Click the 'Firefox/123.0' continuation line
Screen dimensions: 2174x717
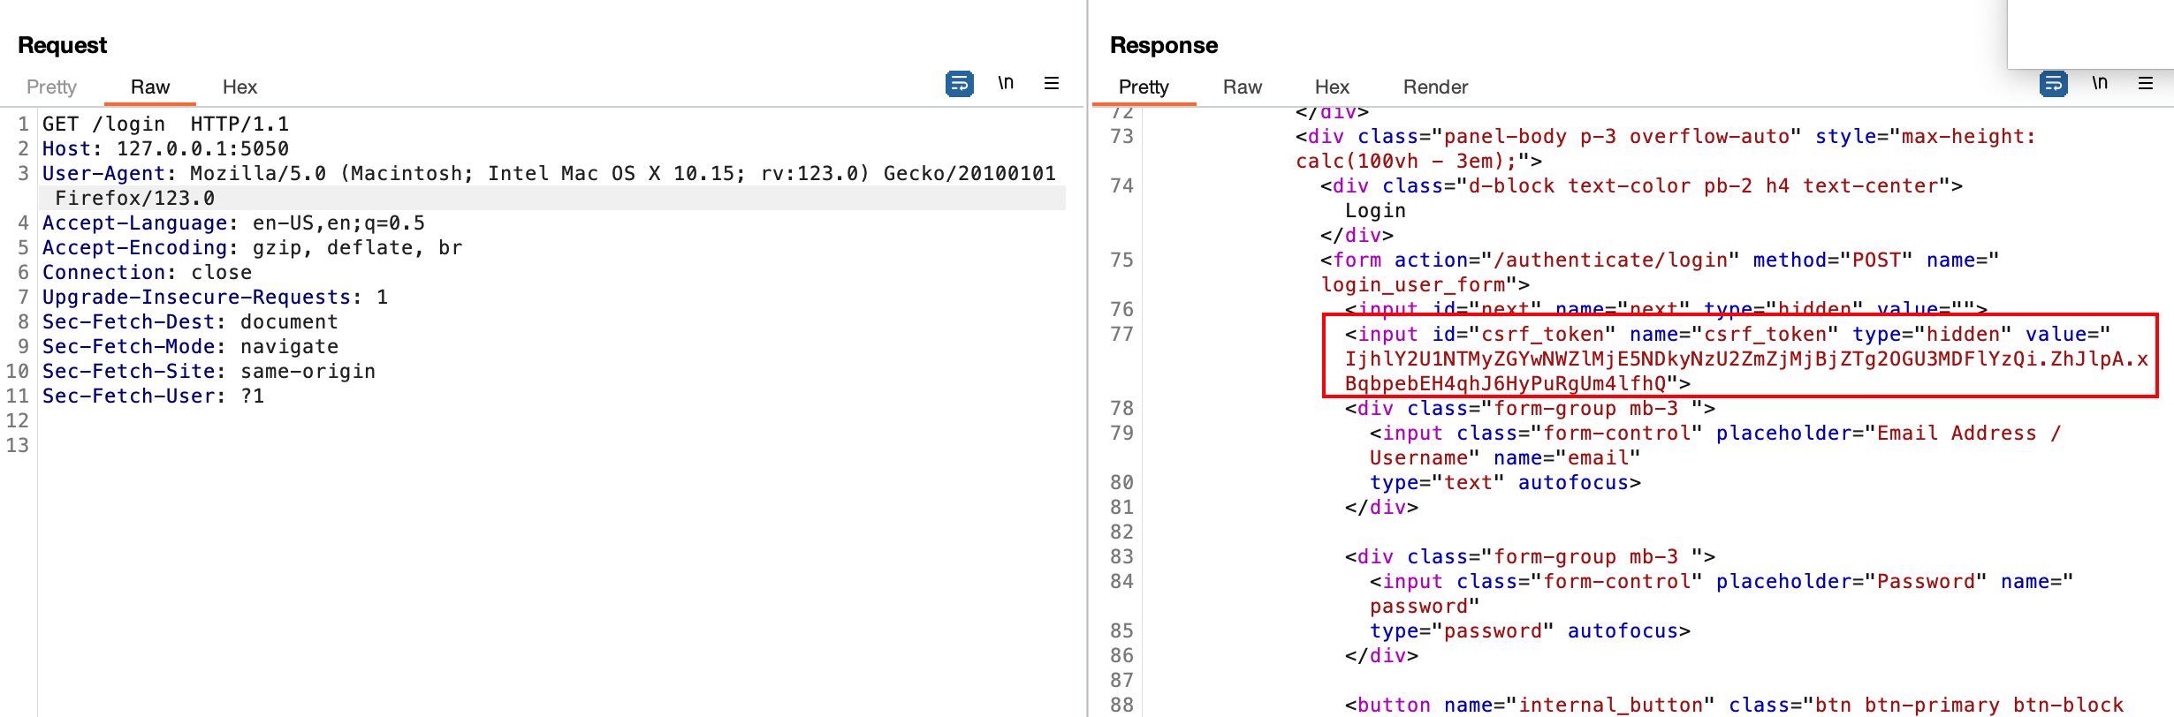tap(134, 199)
